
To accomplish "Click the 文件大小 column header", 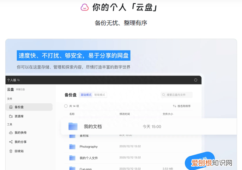I will 168,114.
